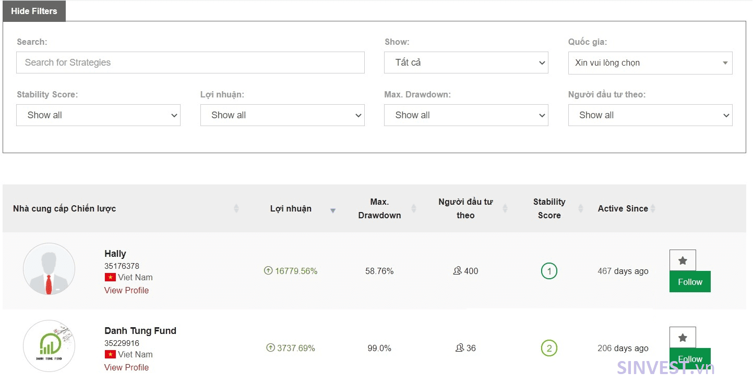Screen dimensions: 753x385
Task: Star the Danh Tung Fund strategy
Action: [x=683, y=338]
